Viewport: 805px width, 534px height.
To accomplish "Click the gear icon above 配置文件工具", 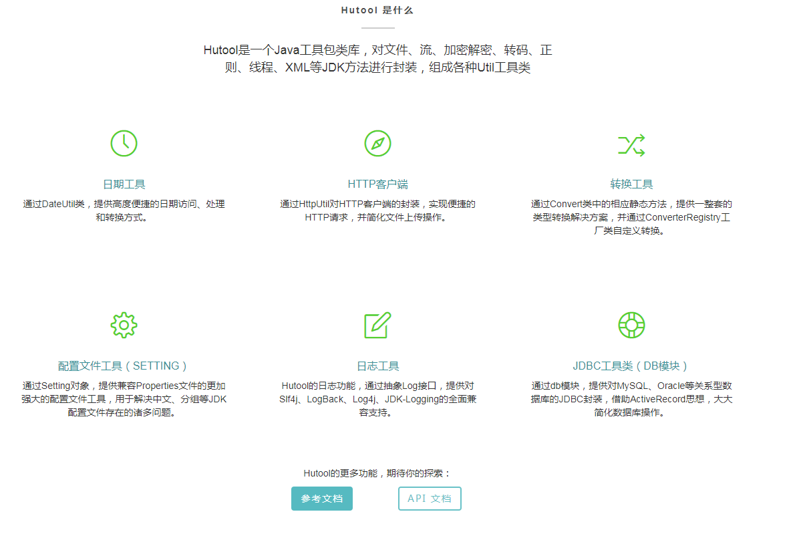I will pyautogui.click(x=124, y=325).
